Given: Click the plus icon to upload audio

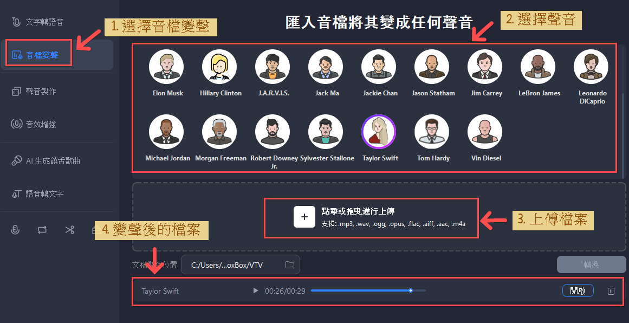Looking at the screenshot, I should [x=304, y=217].
